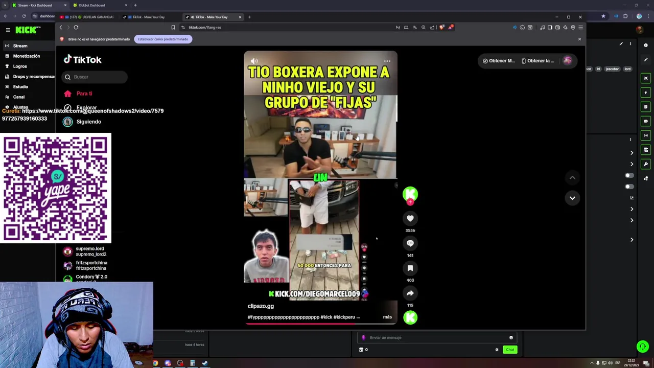654x368 pixels.
Task: Toggle the upper switch in the Kick panel
Action: (629, 175)
